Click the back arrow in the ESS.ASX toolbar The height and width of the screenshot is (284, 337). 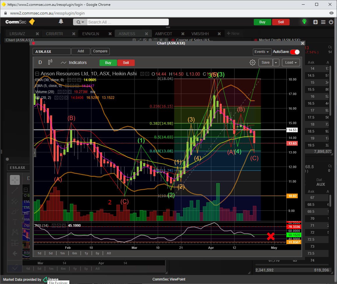click(x=15, y=253)
